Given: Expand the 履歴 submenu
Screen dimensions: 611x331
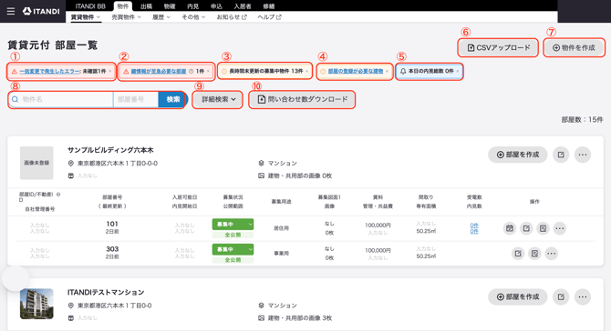Looking at the screenshot, I should 161,17.
